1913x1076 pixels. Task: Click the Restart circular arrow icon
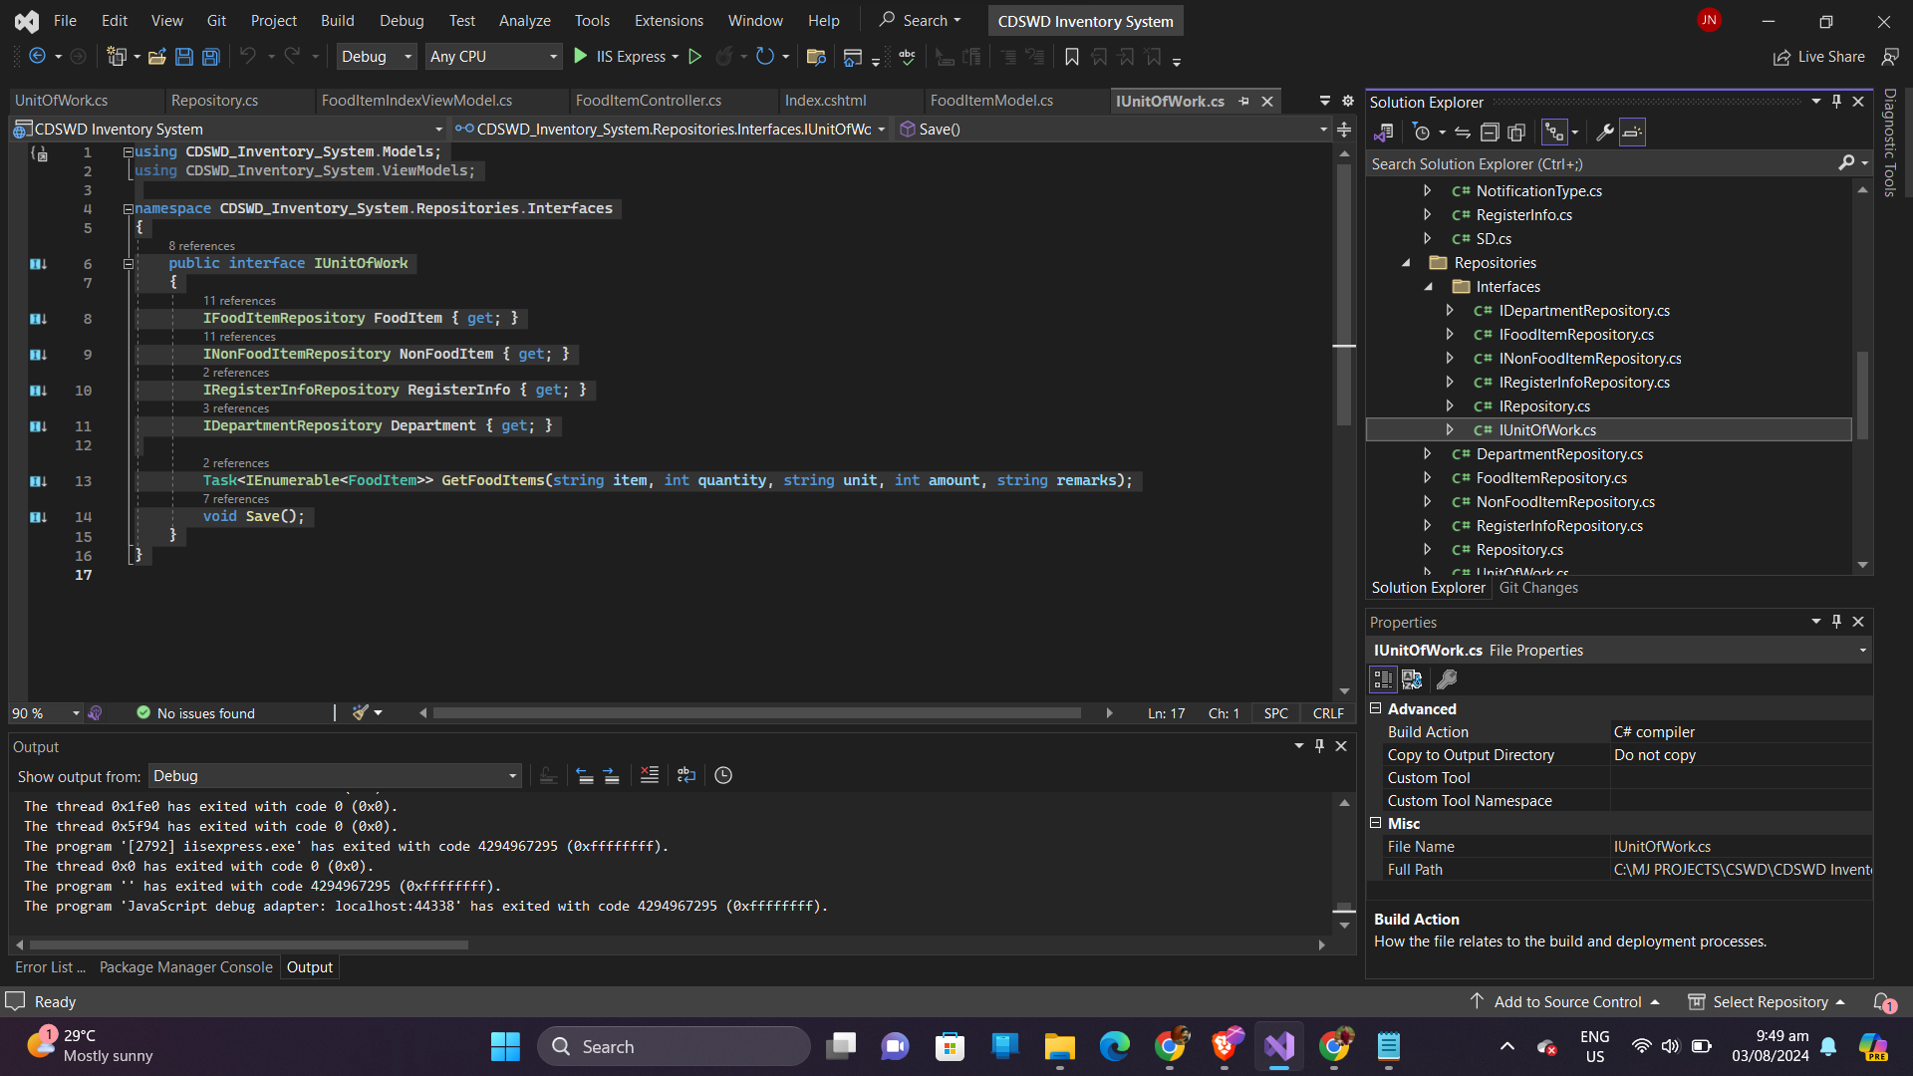point(764,57)
